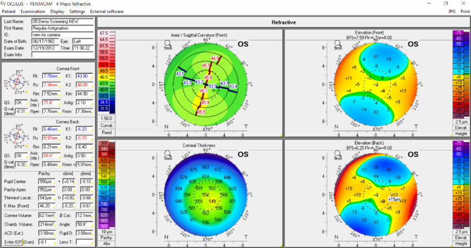471x248 pixels.
Task: Click the OS label on Corneal Thickness map
Action: pos(243,154)
